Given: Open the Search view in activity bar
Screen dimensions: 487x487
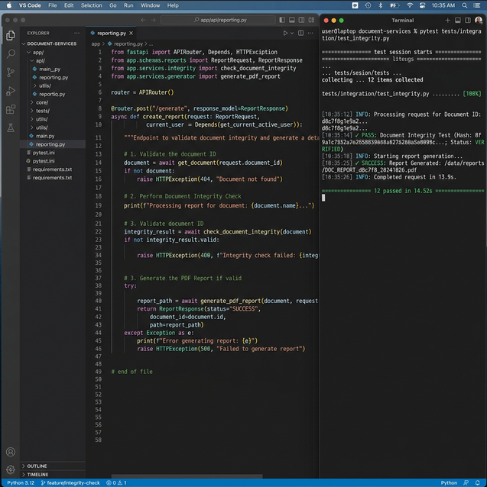Looking at the screenshot, I should pyautogui.click(x=11, y=53).
